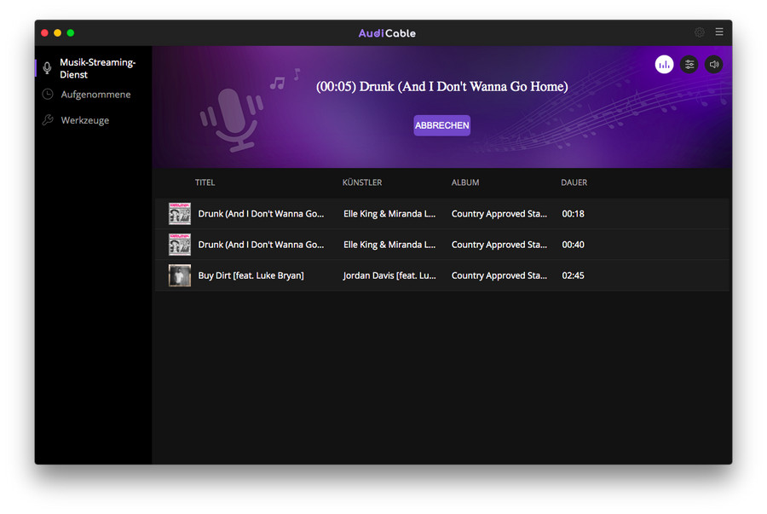Select the Buy Dirt [feat. Luke Bryan] title
The height and width of the screenshot is (514, 767).
[251, 275]
